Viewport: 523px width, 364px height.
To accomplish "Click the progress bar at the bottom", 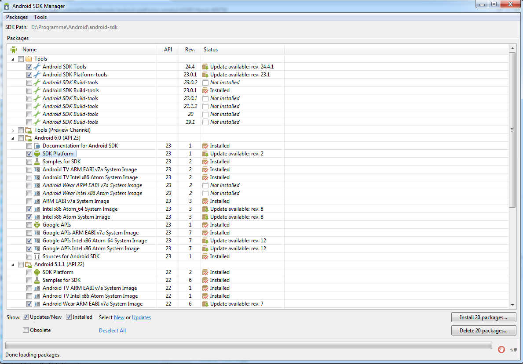I will (249, 345).
